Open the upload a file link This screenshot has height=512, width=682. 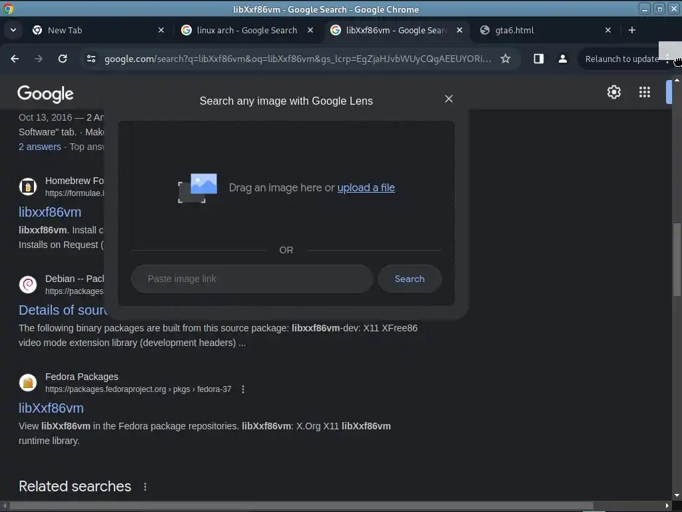pos(366,187)
